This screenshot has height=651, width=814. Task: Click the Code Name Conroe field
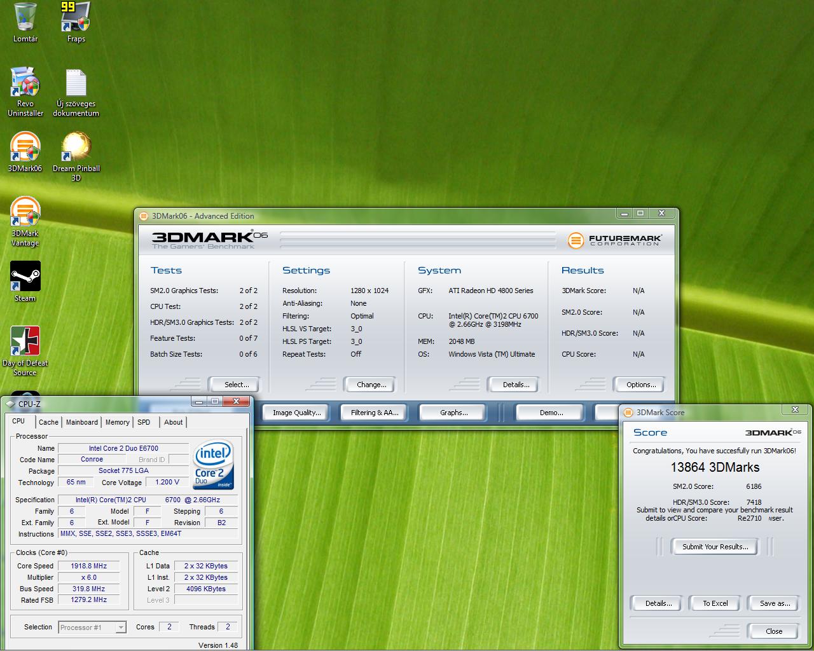pos(92,459)
